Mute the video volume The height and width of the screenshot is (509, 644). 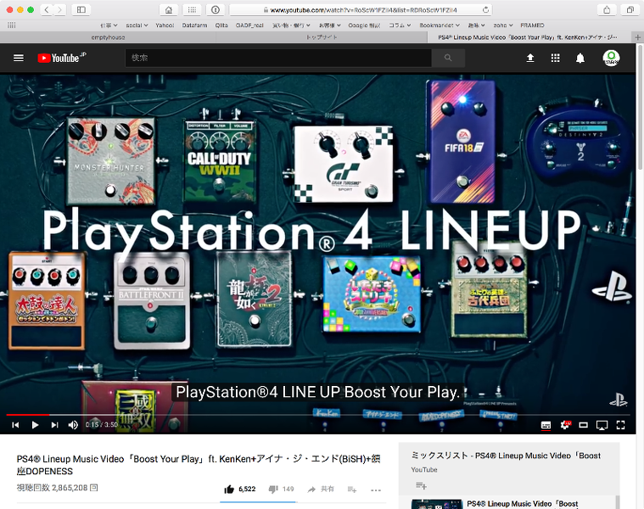[73, 425]
